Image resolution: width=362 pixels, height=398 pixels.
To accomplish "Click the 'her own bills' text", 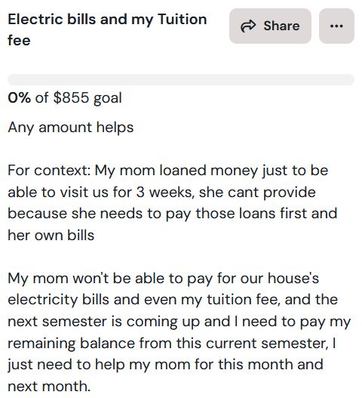I will (51, 235).
